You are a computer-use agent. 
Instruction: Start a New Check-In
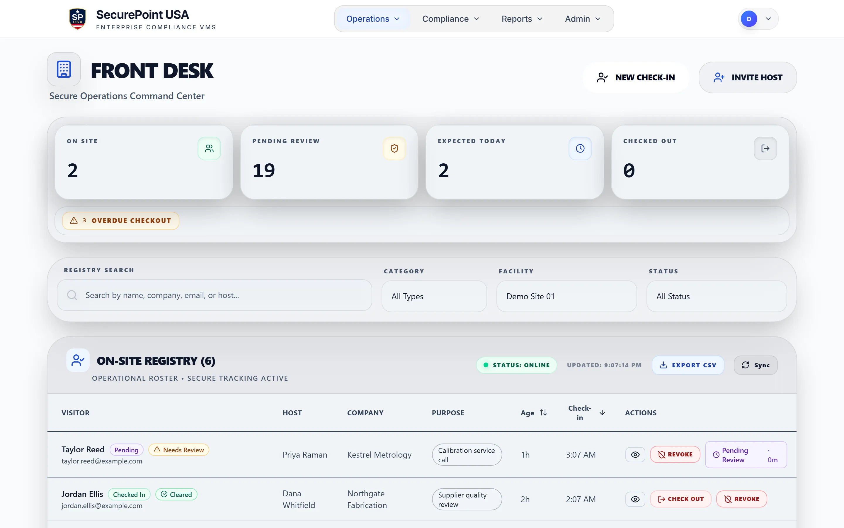coord(635,77)
